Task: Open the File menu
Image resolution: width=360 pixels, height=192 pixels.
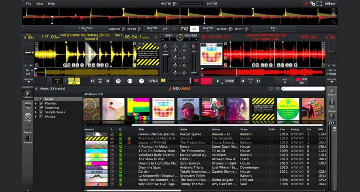Action: pyautogui.click(x=29, y=4)
